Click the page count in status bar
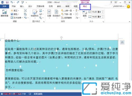This screenshot has width=132, height=96. pyautogui.click(x=8, y=94)
